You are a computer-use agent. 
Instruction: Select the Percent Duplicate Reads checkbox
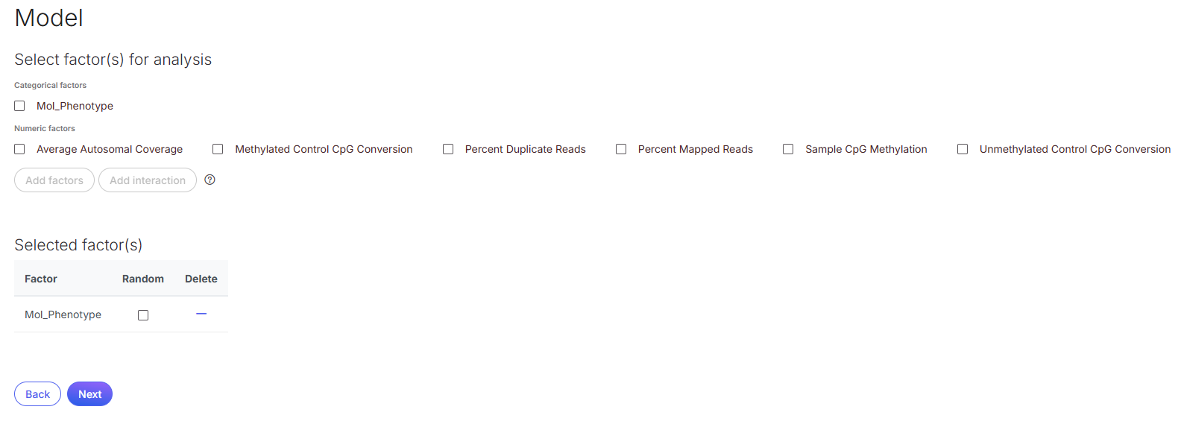448,149
